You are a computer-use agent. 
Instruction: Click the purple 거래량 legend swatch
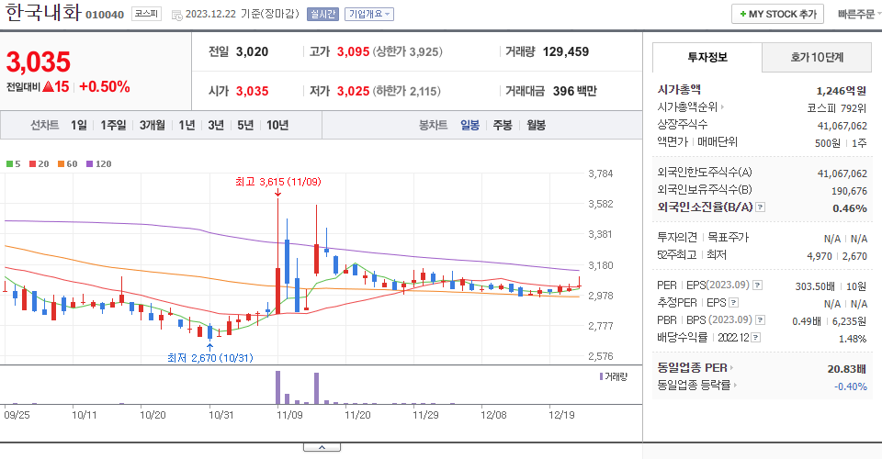601,376
